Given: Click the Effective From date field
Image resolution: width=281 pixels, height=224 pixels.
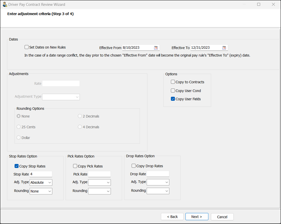Looking at the screenshot, I should click(x=137, y=48).
